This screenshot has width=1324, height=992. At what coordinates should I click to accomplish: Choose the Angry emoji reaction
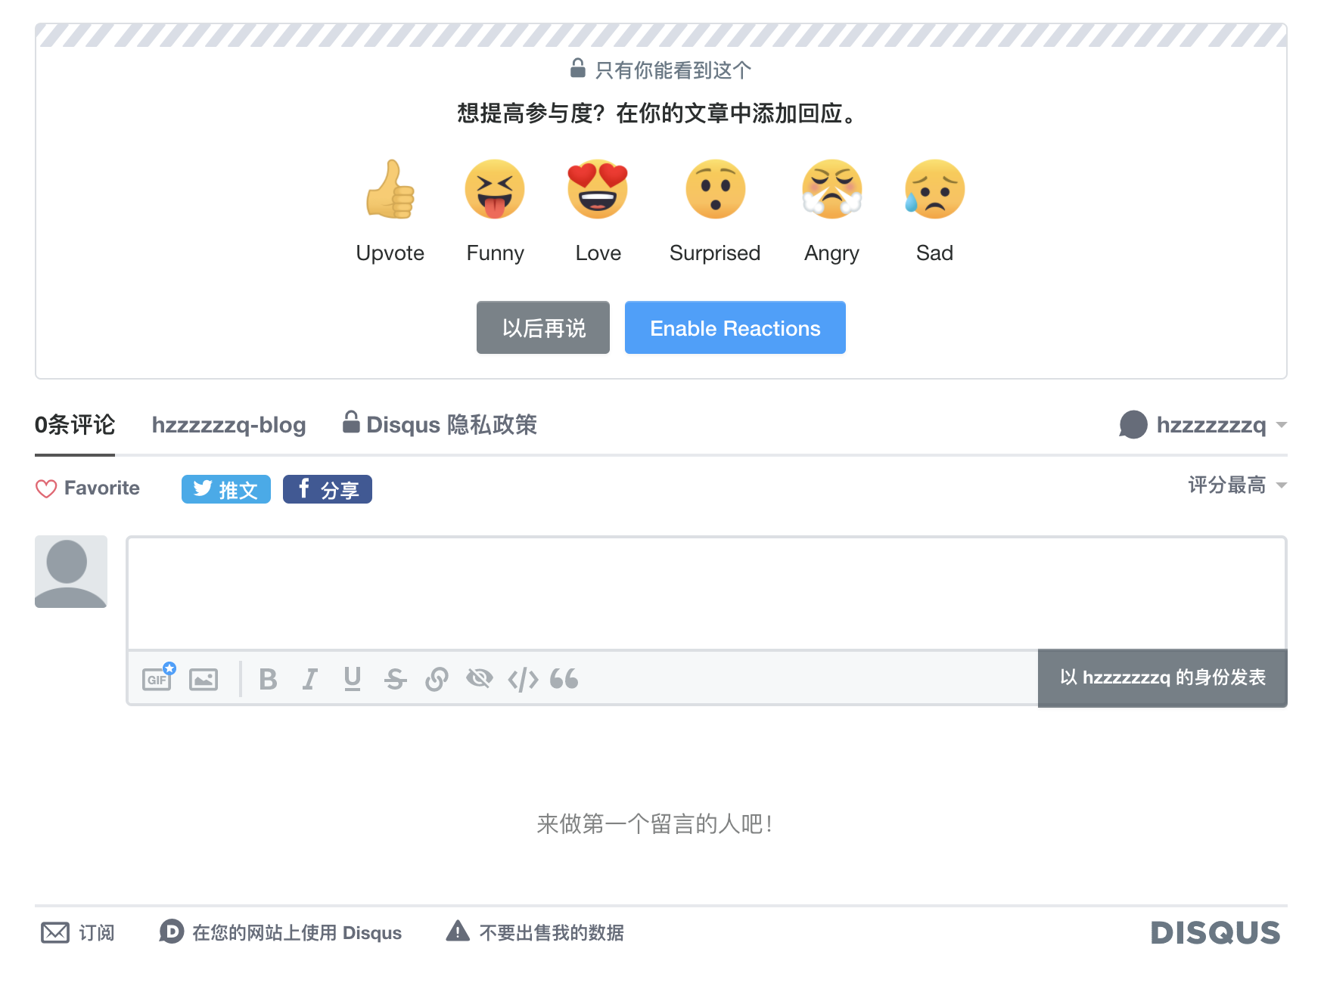click(831, 189)
